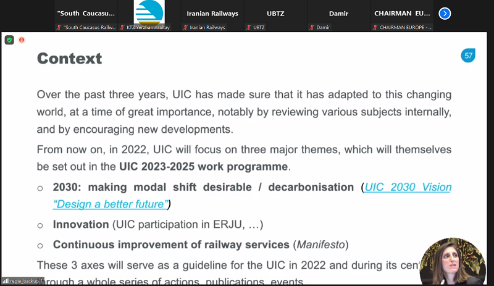Click the muted mic icon for UBTZ

point(249,27)
